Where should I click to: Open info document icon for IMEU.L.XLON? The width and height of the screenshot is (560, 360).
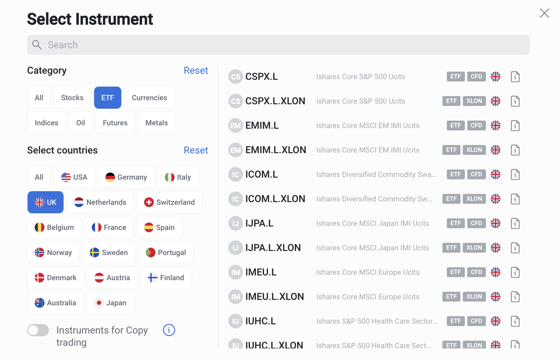(515, 297)
